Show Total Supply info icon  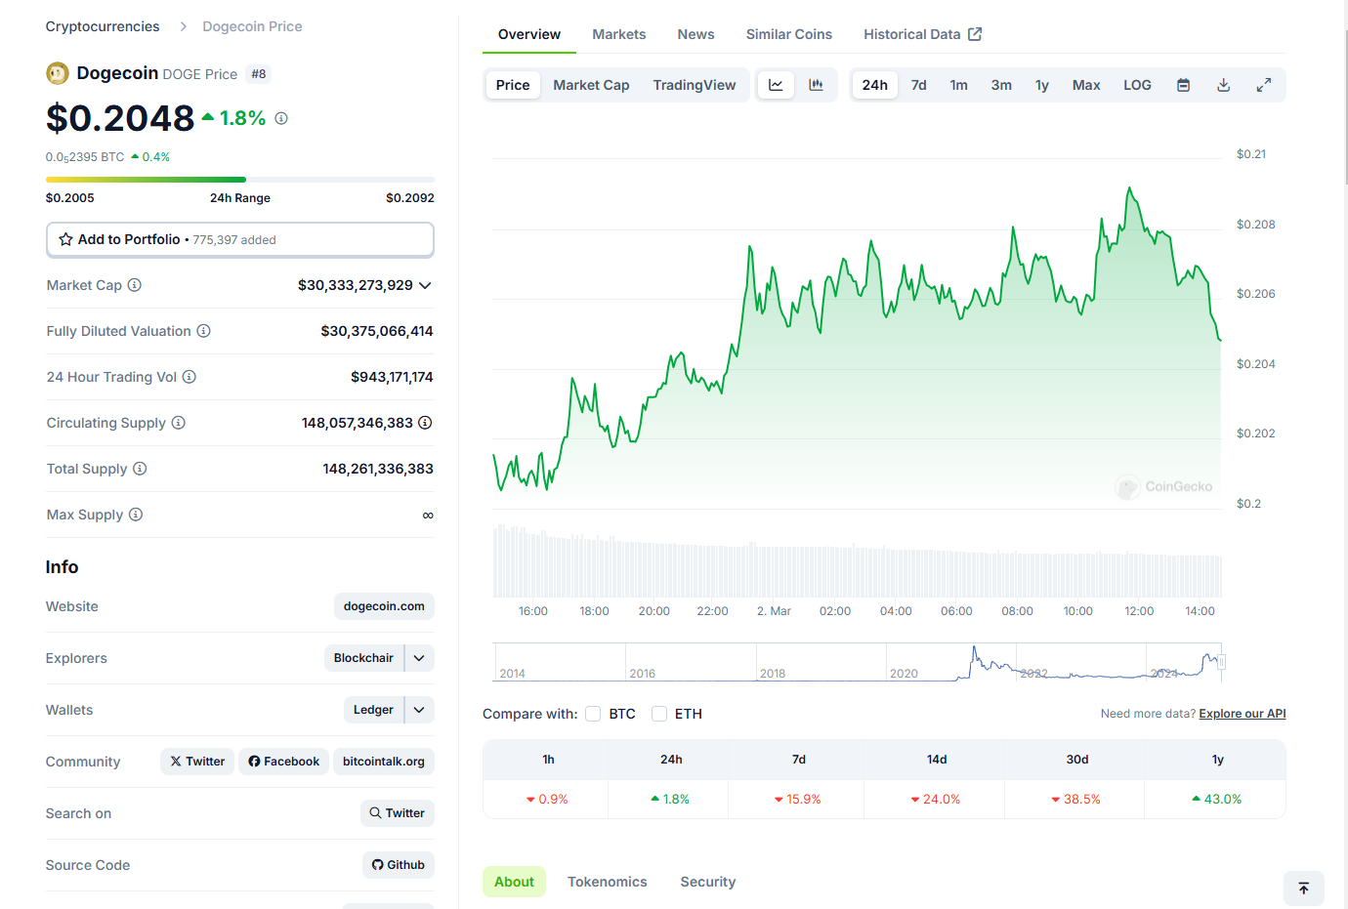click(140, 469)
